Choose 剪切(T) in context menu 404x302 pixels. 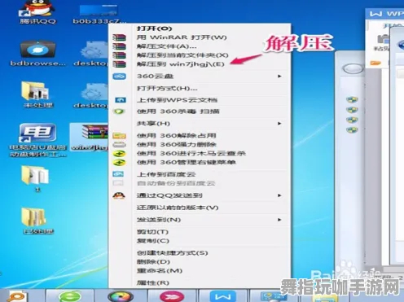(x=152, y=232)
